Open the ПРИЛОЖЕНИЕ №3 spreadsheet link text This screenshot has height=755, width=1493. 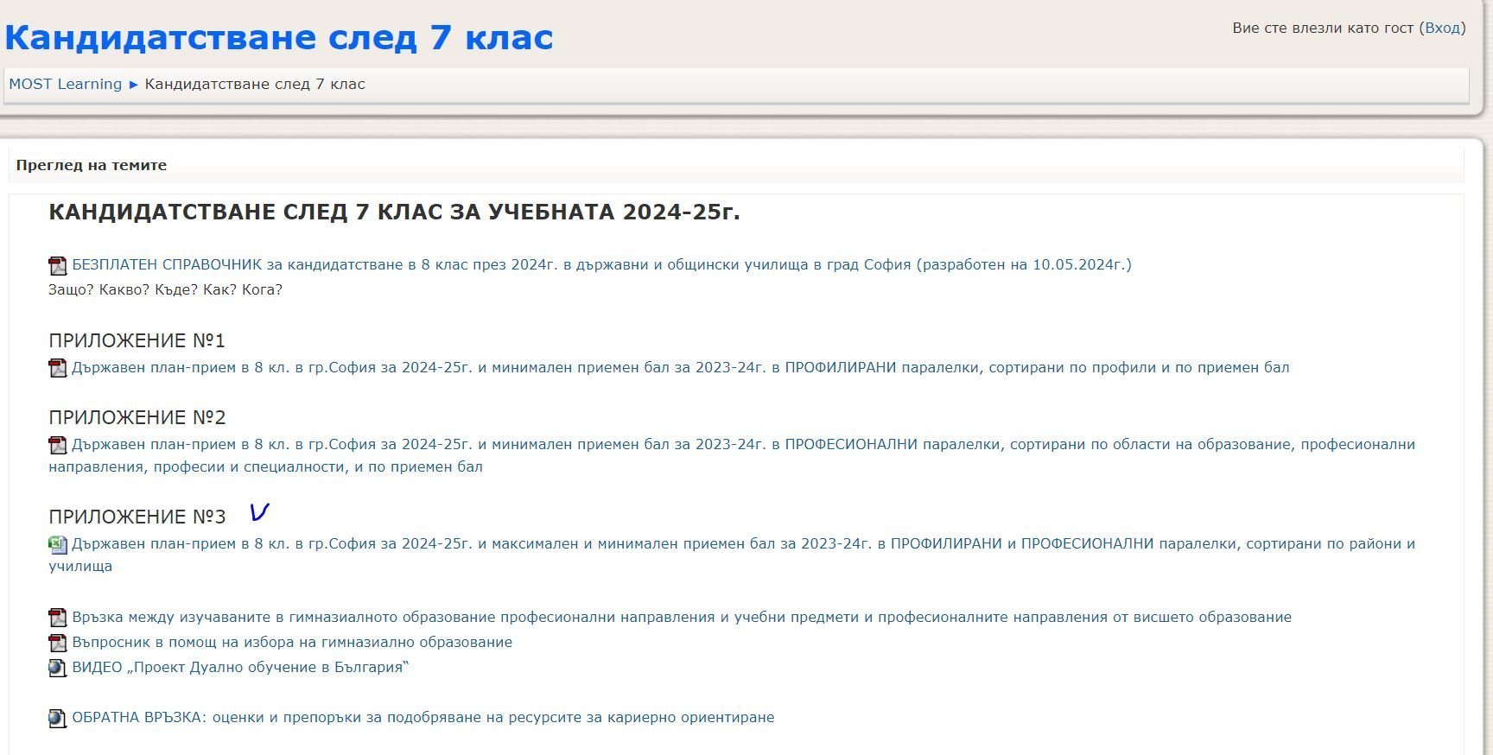(743, 543)
